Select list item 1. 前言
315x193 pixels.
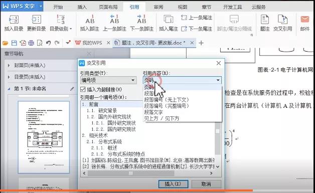pyautogui.click(x=90, y=104)
